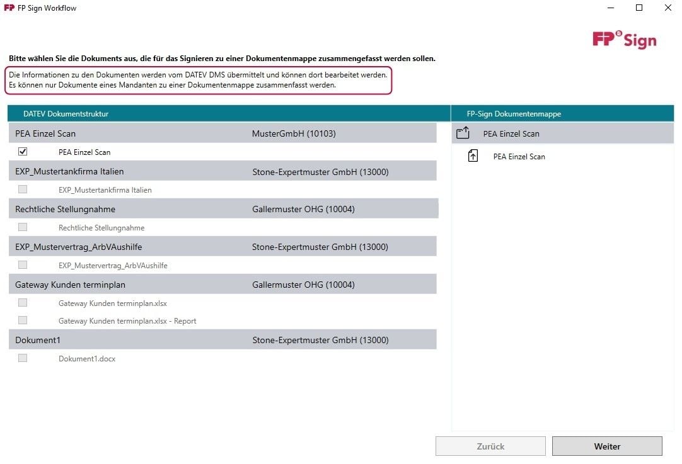Click Stone-Expertmuster GmbH in EXP_Mustertankfirma row
This screenshot has width=682, height=464.
click(x=321, y=172)
